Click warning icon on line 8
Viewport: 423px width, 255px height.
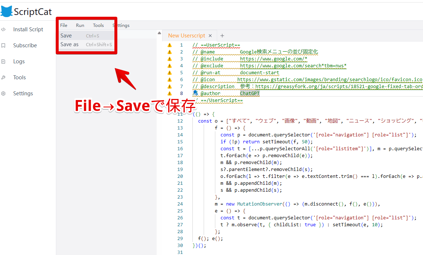click(169, 93)
